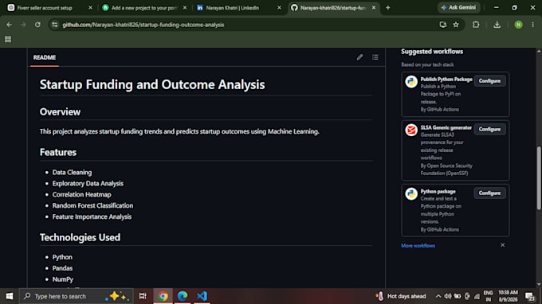Close the GitHub startup-funding tab
The image size is (542, 304).
coord(374,8)
